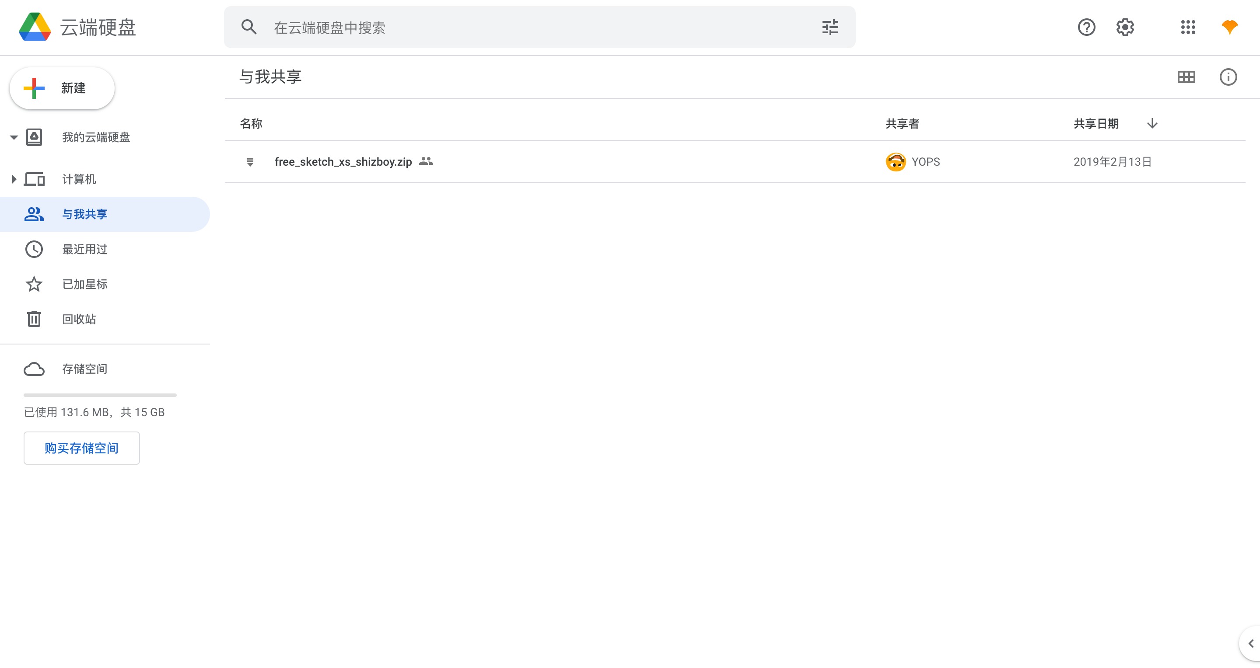1260x668 pixels.
Task: Click the 云端硬盘 title text
Action: coord(98,28)
